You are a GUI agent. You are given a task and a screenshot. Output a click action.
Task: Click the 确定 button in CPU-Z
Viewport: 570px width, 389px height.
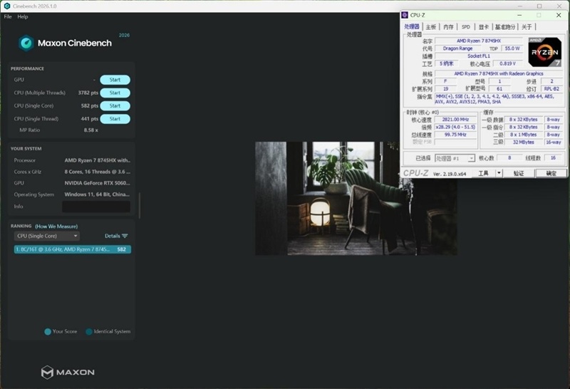click(x=551, y=173)
